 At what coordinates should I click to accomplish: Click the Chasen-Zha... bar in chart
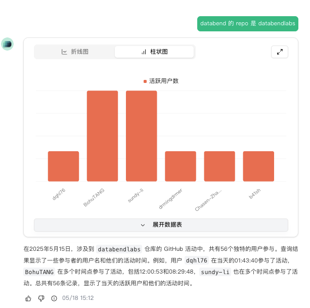click(219, 166)
